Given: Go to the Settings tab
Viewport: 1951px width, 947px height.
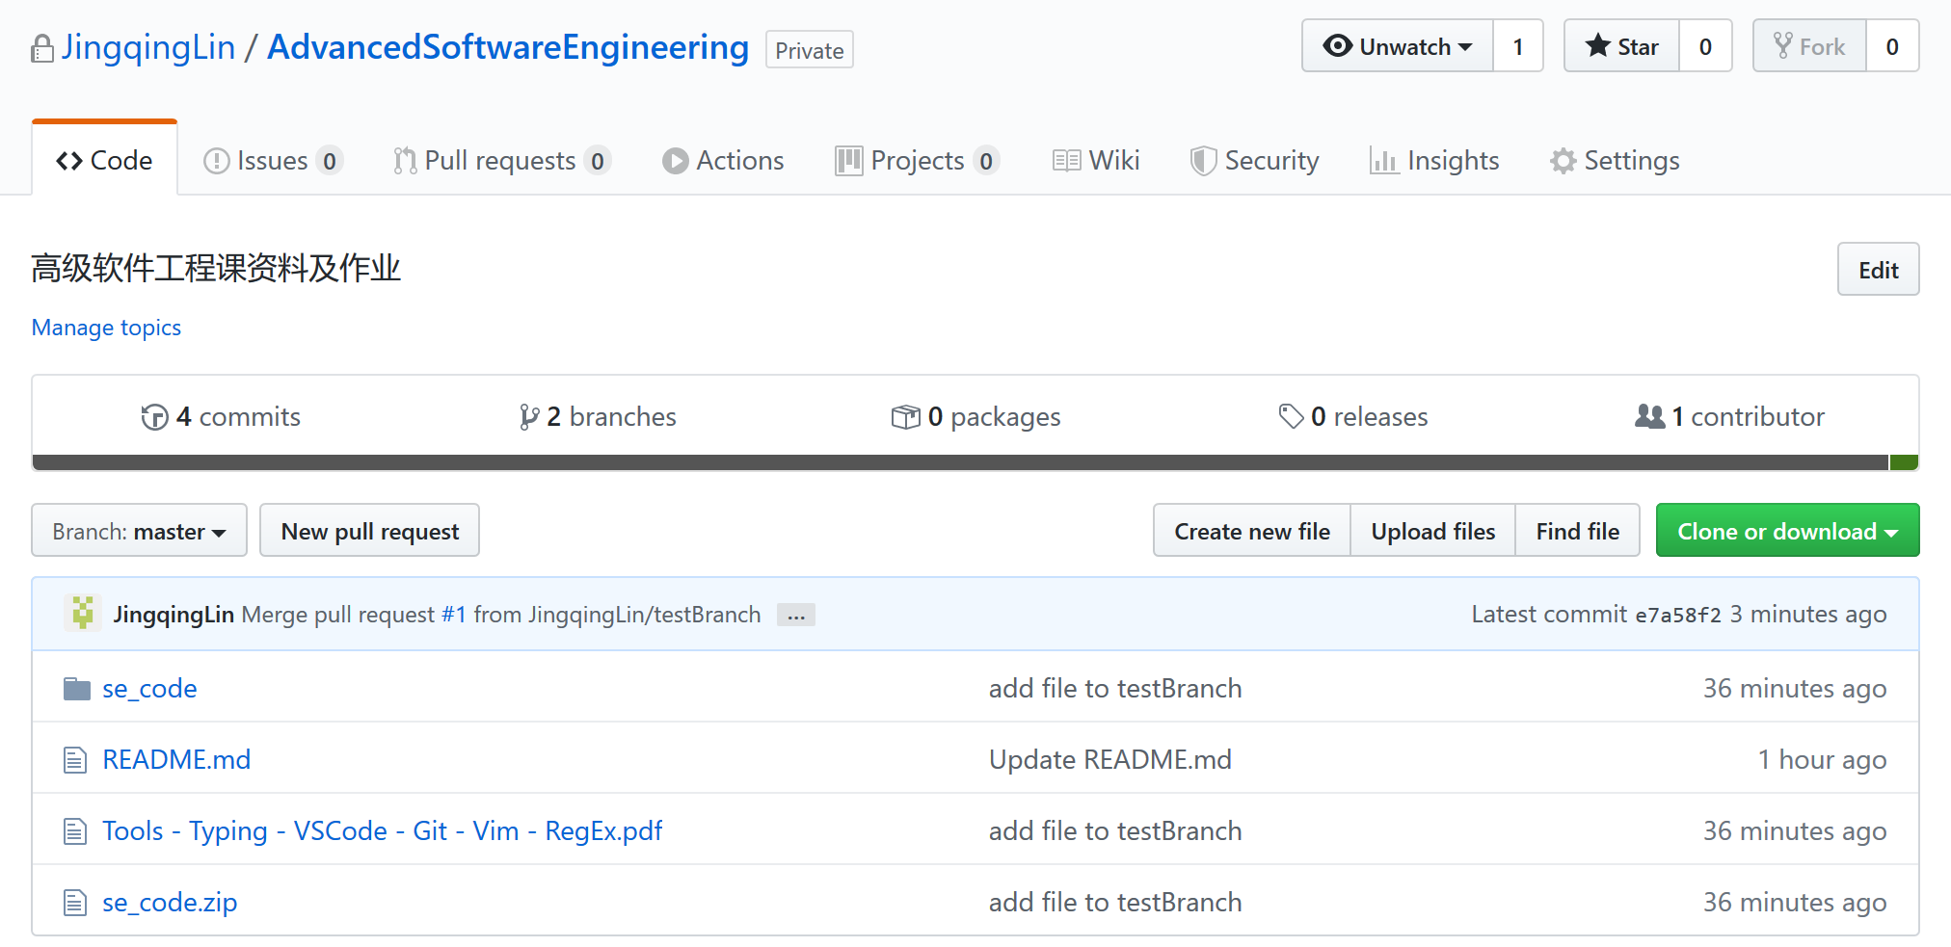Looking at the screenshot, I should point(1615,160).
